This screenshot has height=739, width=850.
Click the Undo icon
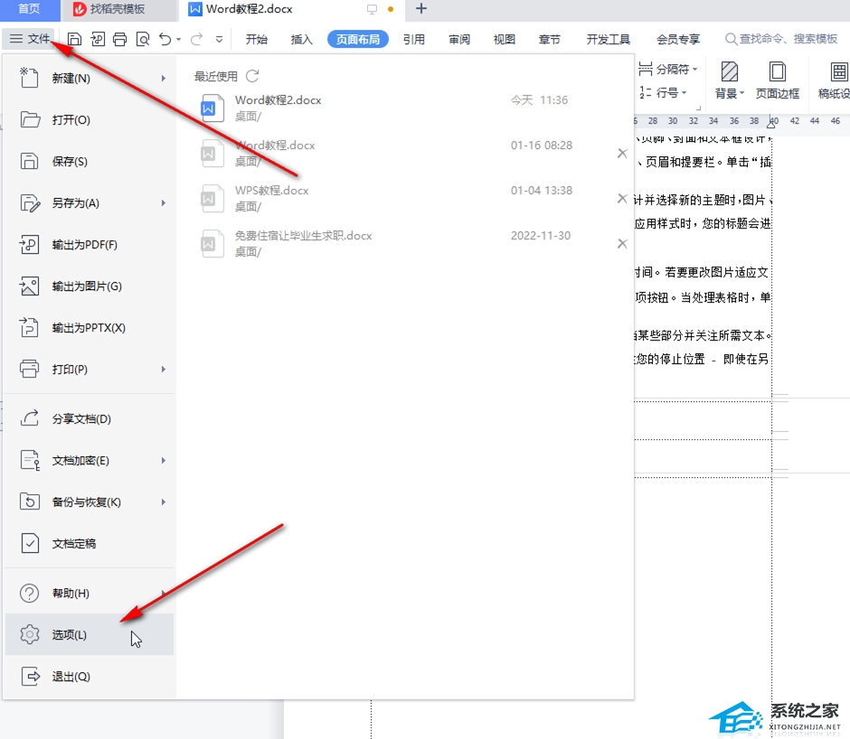[x=165, y=39]
